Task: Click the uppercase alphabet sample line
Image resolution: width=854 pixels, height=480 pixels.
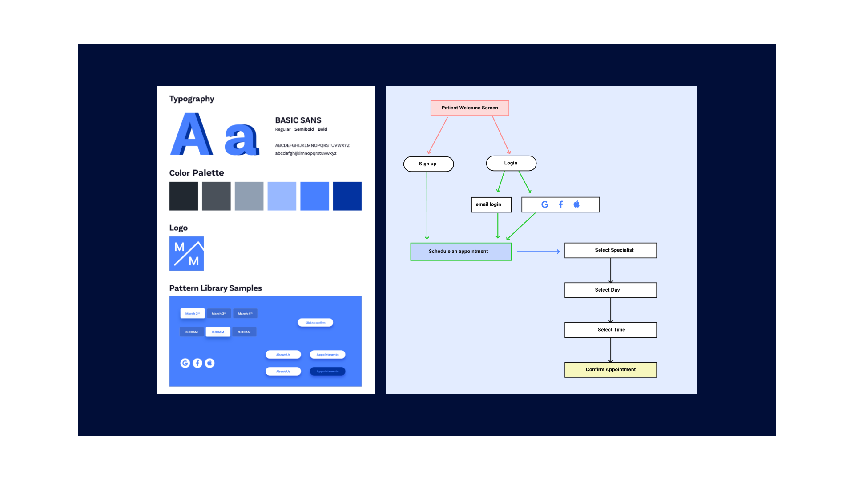Action: (312, 145)
